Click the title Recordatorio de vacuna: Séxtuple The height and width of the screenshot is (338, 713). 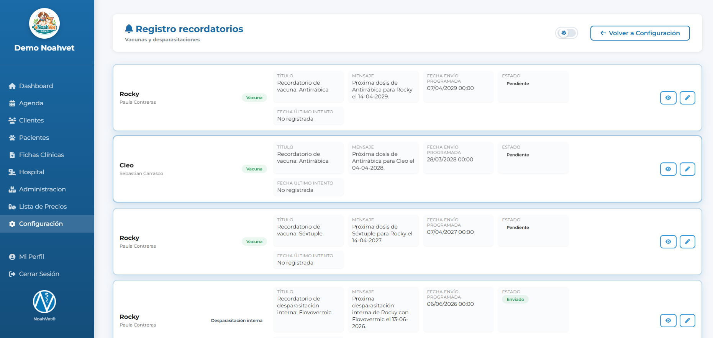tap(300, 230)
